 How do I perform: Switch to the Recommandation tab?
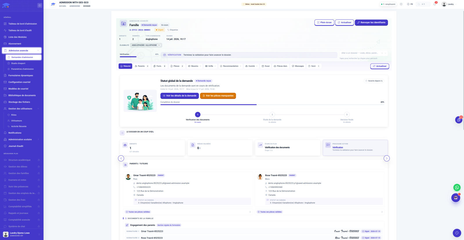click(231, 66)
